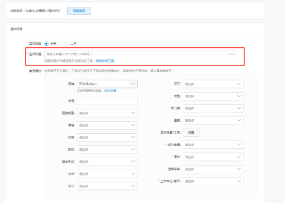
Task: Click the 基础信息 section heading
Action: coord(17,29)
